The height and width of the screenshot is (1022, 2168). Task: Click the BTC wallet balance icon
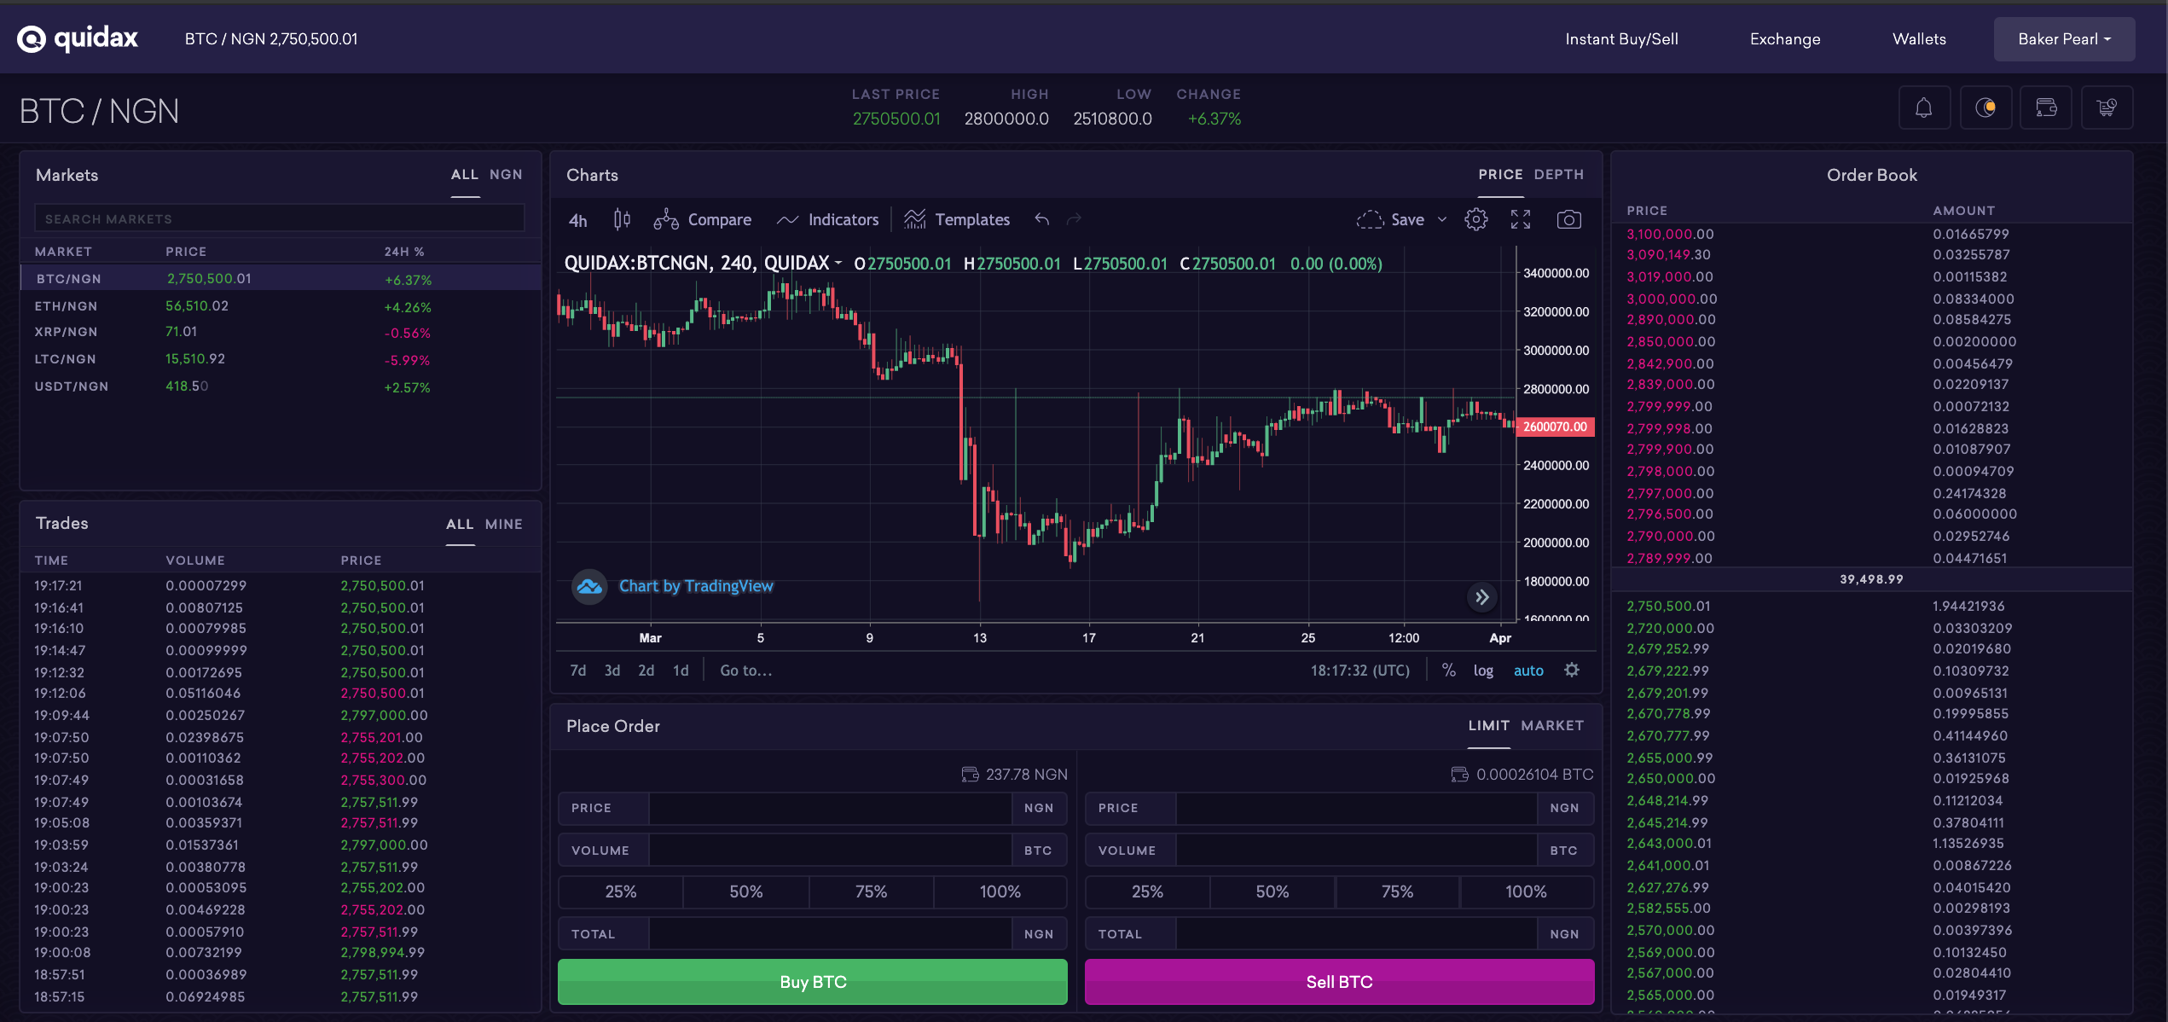(1459, 774)
